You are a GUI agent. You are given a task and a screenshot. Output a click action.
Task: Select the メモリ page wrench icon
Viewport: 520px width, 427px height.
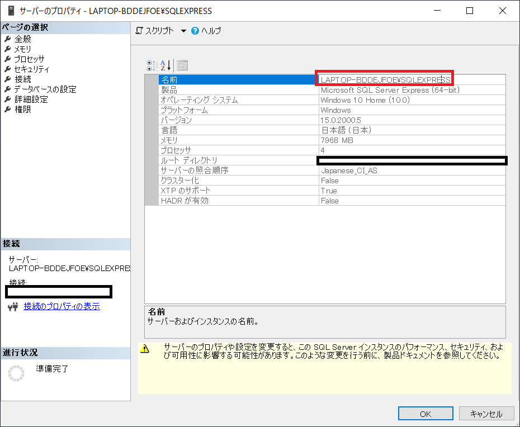tap(8, 49)
